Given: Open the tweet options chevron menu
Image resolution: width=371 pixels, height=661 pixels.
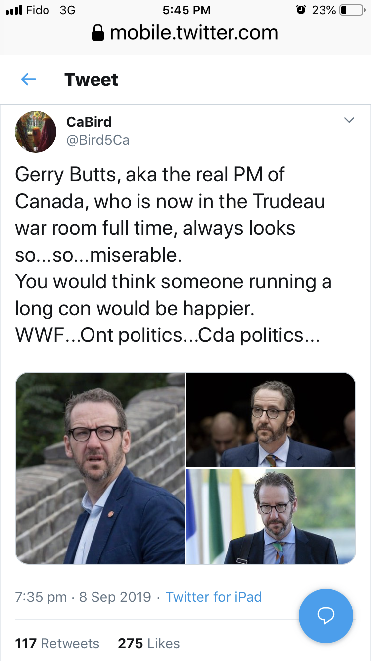Looking at the screenshot, I should point(349,120).
